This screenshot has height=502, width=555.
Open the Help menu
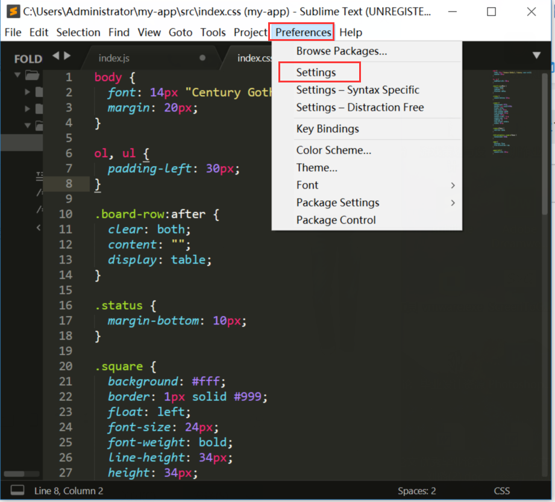pyautogui.click(x=351, y=32)
